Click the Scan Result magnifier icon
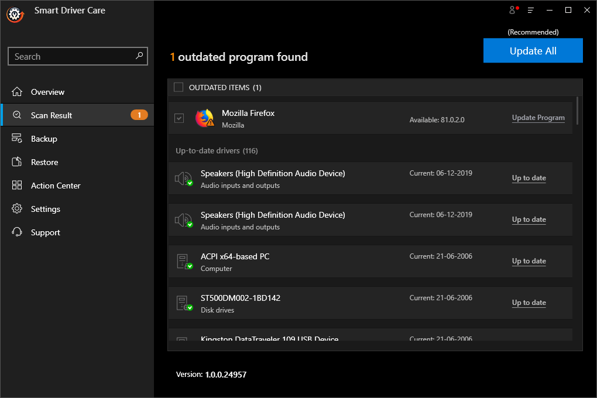Screen dimensions: 597x398 pyautogui.click(x=17, y=115)
